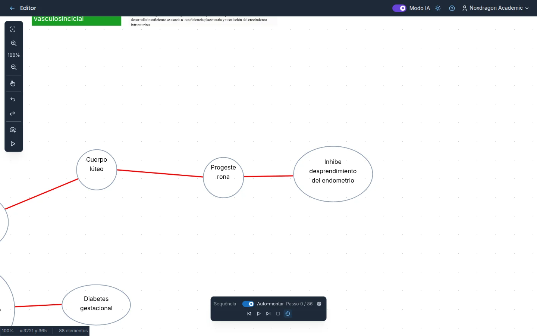
Task: Click the fit-to-screen icon in the left toolbar
Action: point(13,29)
